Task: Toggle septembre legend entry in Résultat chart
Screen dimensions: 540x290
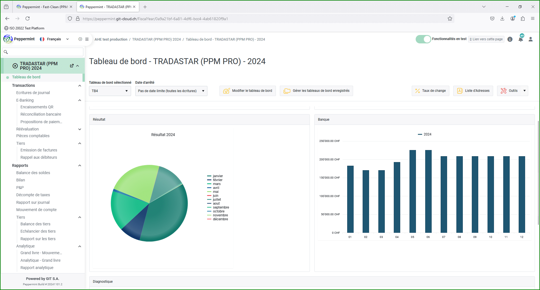Action: pos(218,207)
